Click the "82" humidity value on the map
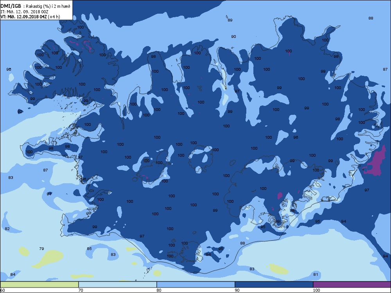The height and width of the screenshot is (293, 391). [x=7, y=229]
